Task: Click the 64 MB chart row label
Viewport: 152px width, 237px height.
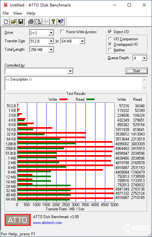Action: 11,199
